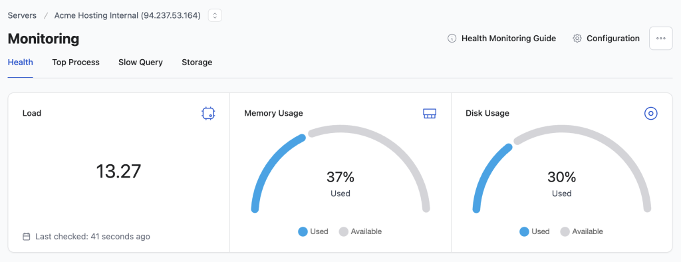Toggle Used legend in Disk Usage chart
The width and height of the screenshot is (681, 262).
(x=534, y=231)
